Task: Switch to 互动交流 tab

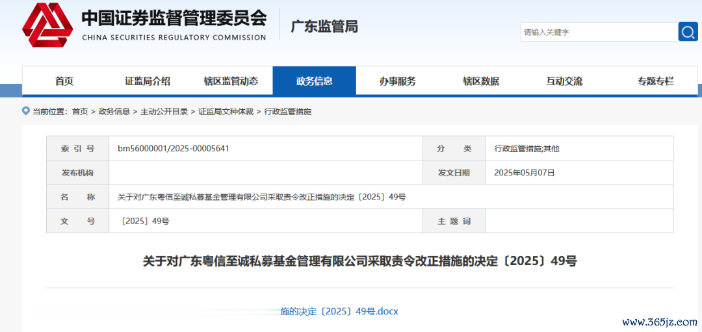Action: point(564,81)
